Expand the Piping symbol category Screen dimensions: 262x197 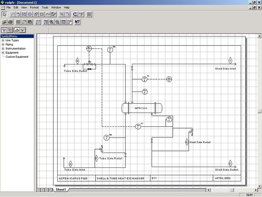(3, 44)
